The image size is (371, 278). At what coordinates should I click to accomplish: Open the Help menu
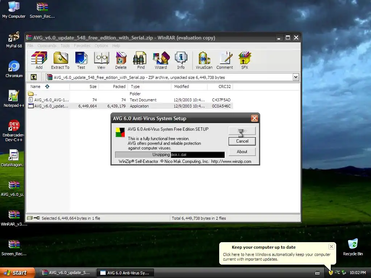click(x=116, y=46)
